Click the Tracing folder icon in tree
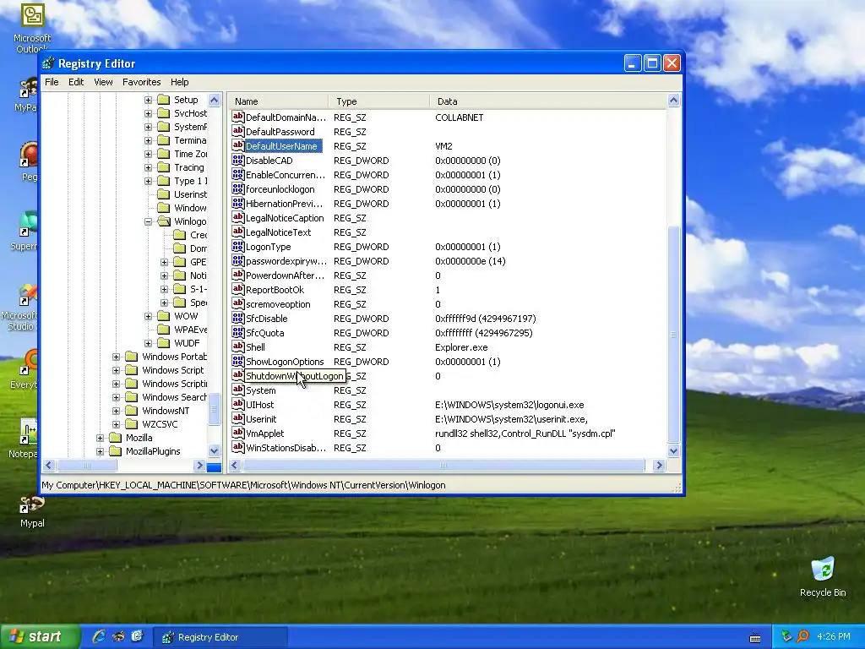865x649 pixels. 163,167
